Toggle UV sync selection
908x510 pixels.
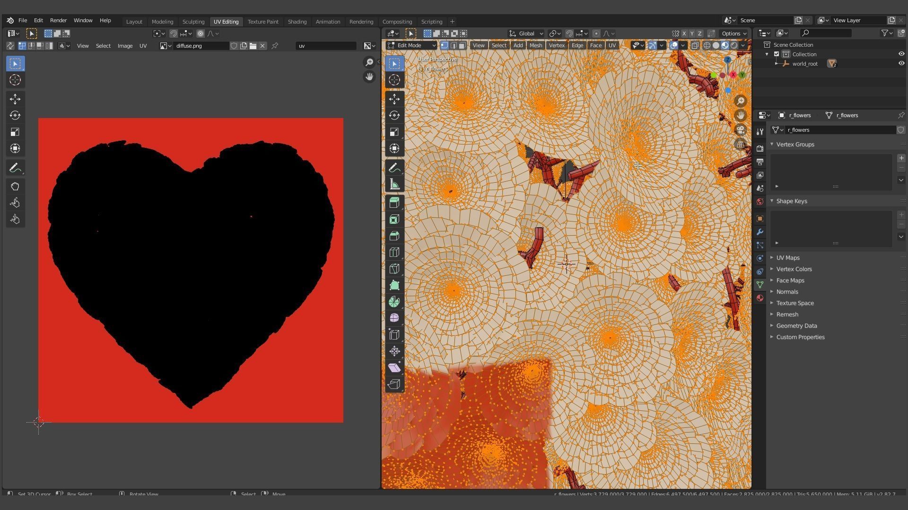click(x=10, y=46)
